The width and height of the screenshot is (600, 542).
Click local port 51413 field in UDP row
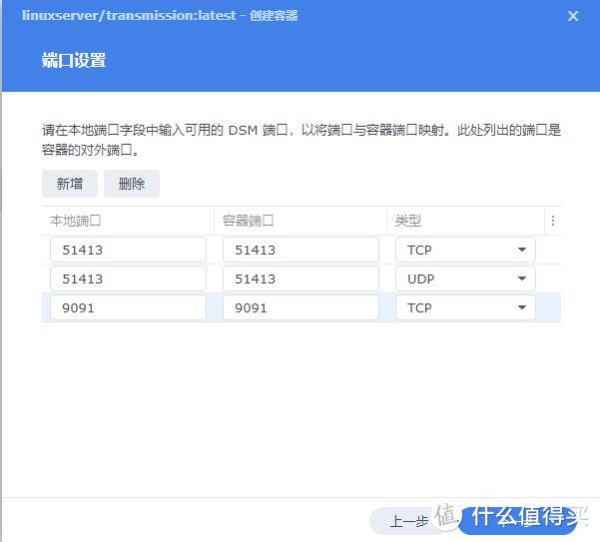128,278
